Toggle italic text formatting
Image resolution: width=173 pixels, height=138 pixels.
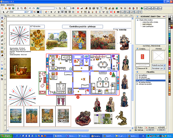click(x=55, y=12)
